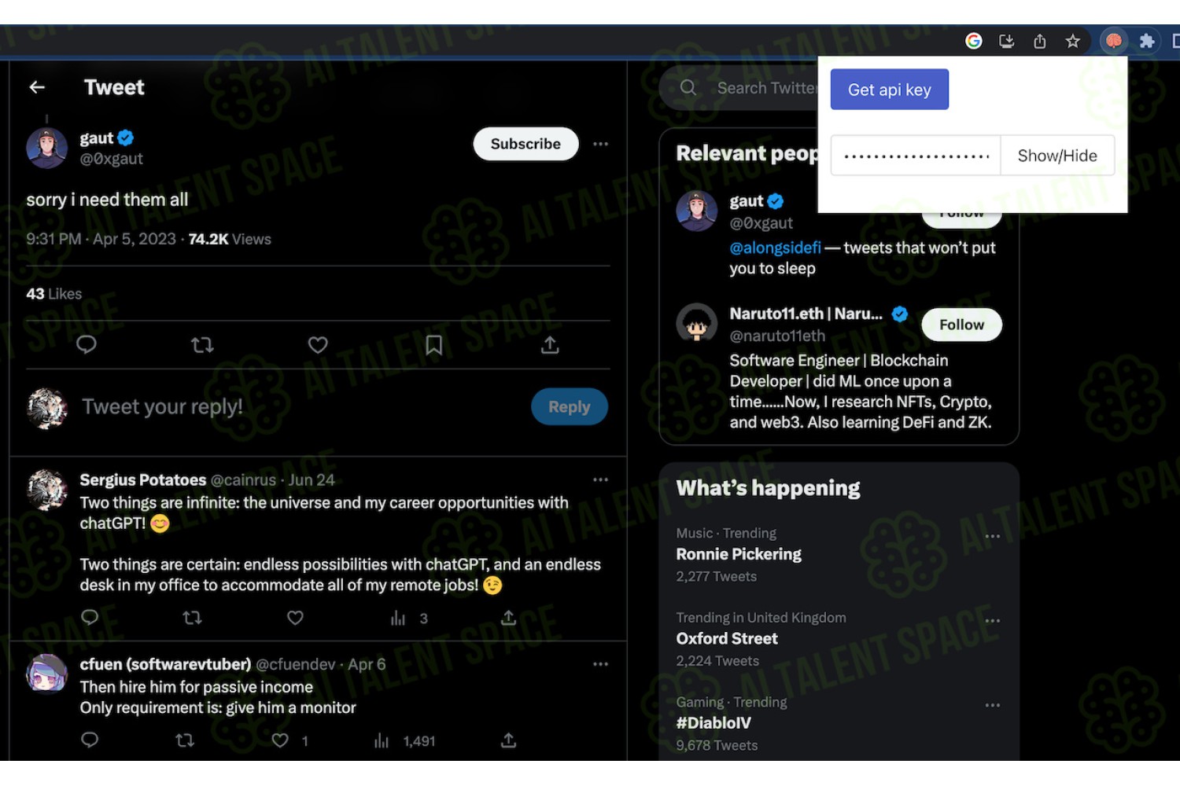Click the reply bubble under gaut's tweet
Screen dimensions: 1180x786
tap(87, 345)
